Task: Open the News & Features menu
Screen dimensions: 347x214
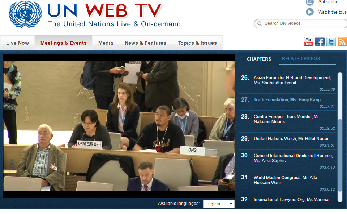Action: click(x=145, y=43)
